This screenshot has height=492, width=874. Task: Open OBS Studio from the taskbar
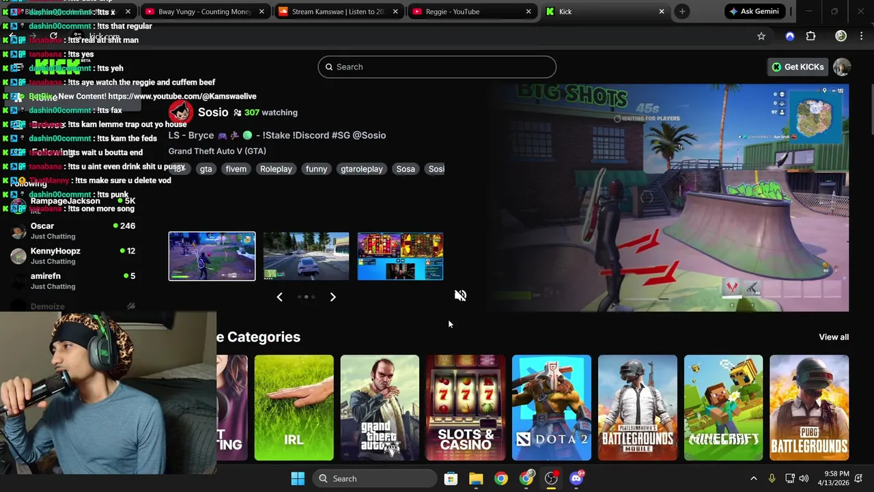point(551,479)
